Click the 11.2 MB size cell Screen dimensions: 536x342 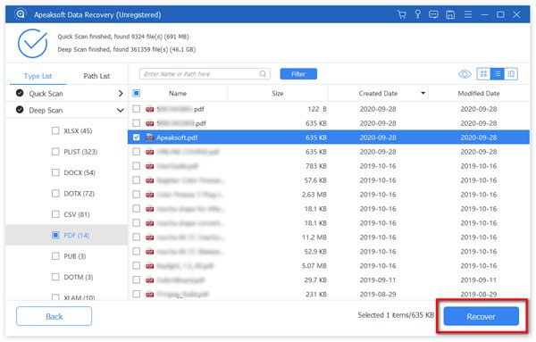coord(314,238)
